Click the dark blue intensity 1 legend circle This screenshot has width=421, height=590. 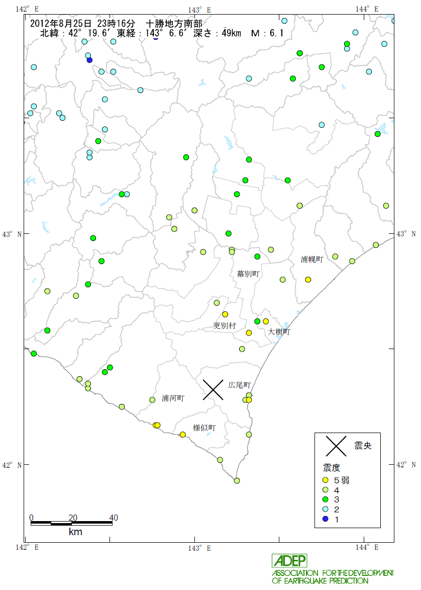click(325, 519)
